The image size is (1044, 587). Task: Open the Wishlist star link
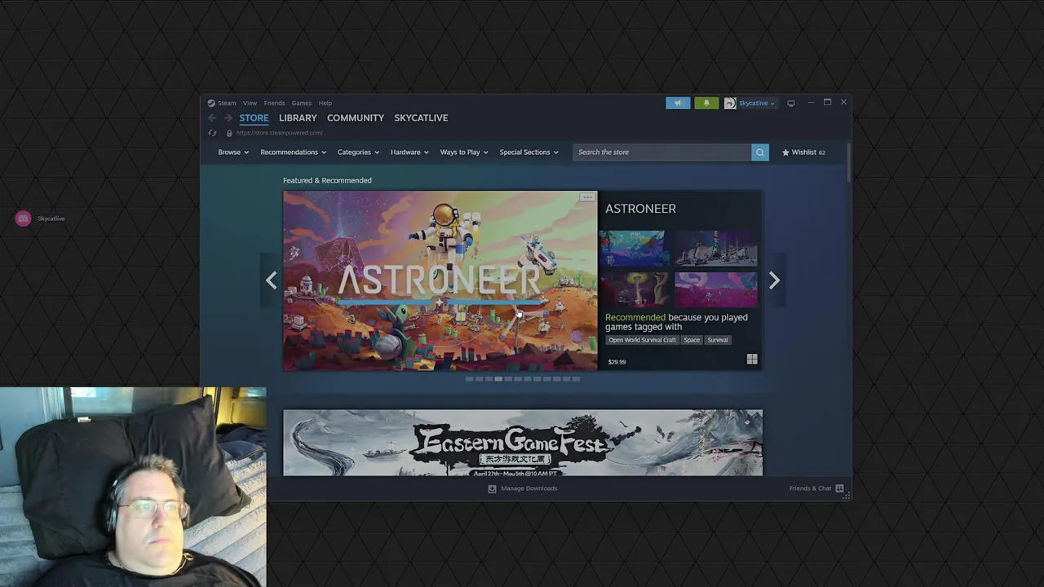803,152
